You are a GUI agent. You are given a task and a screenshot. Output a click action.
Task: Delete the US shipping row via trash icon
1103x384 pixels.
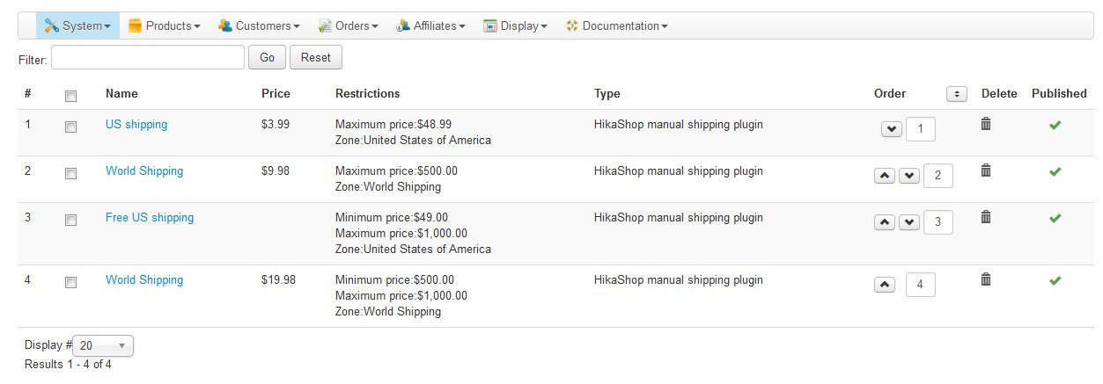986,125
